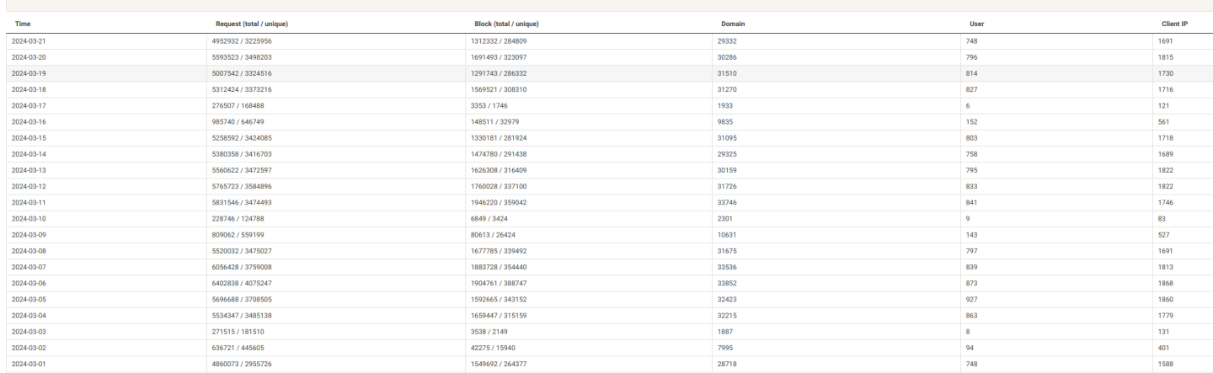
Task: Click the 2024-03-19 row date
Action: click(29, 73)
